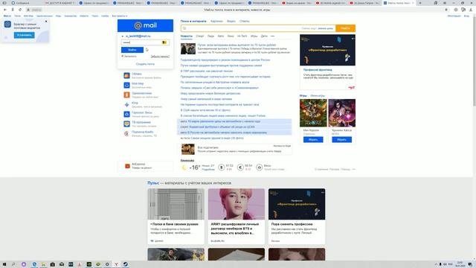
Task: Click the orange Найти search button
Action: [345, 28]
